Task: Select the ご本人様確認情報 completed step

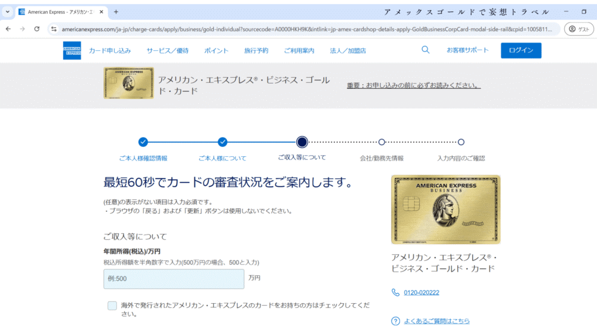Action: (x=143, y=142)
